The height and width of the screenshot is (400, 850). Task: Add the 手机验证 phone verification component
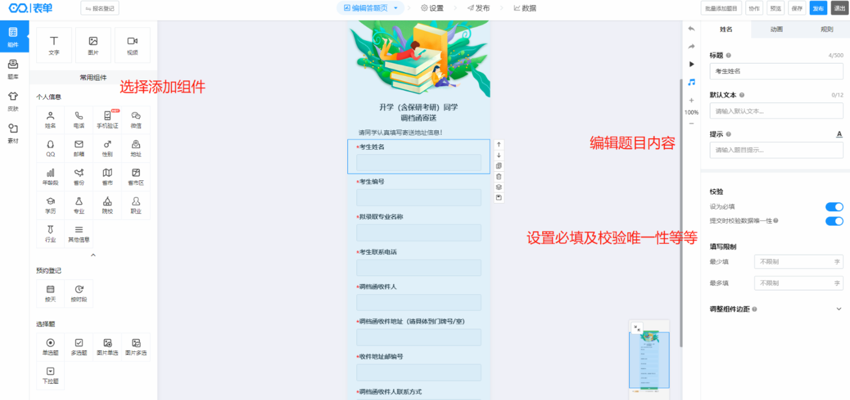(107, 119)
